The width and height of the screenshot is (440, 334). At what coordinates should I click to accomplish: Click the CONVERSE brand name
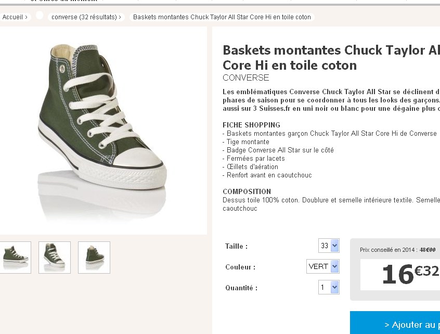pyautogui.click(x=246, y=78)
